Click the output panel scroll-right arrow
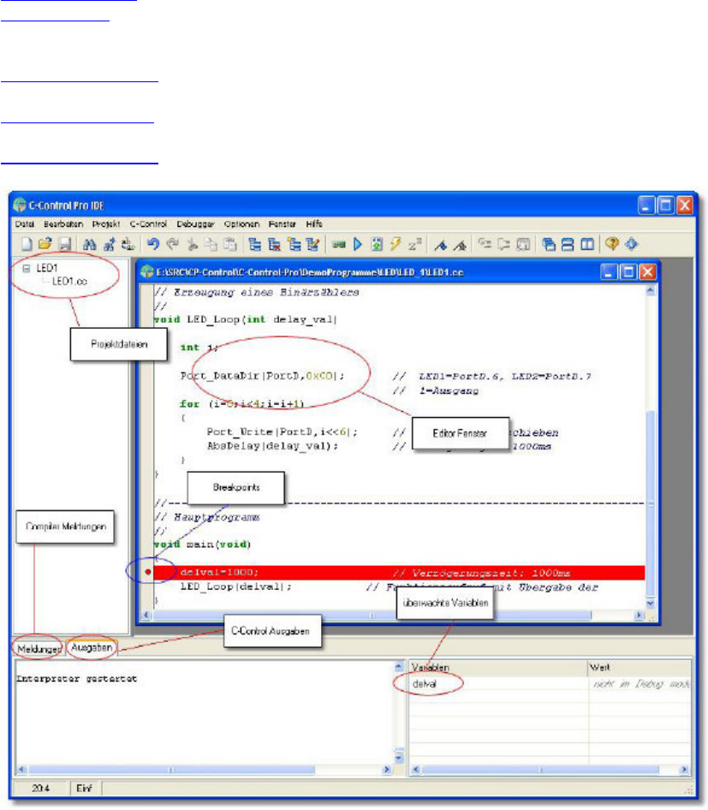 pos(387,770)
